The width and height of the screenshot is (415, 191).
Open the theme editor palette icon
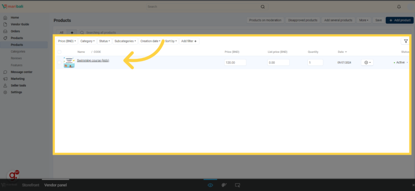[224, 185]
